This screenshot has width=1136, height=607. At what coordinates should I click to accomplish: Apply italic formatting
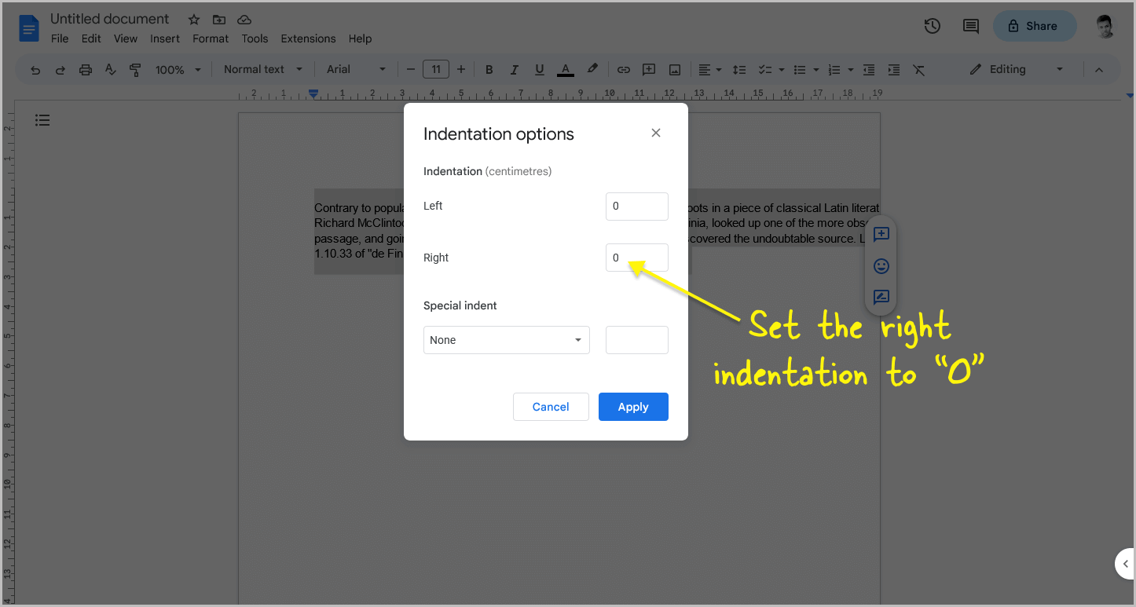(x=514, y=69)
